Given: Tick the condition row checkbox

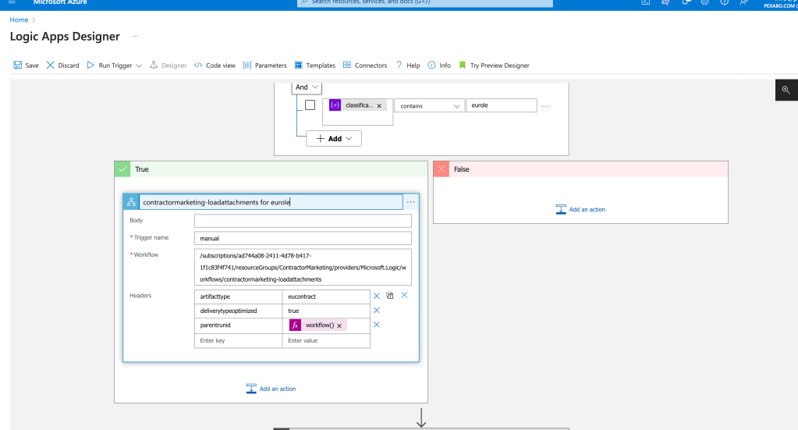Looking at the screenshot, I should pos(310,105).
